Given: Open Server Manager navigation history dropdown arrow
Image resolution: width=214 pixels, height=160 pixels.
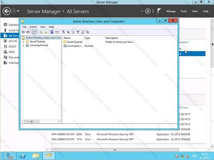Looking at the screenshot, I should tap(18, 11).
